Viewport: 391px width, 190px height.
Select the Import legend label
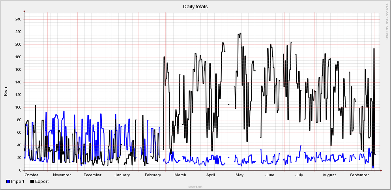tap(18, 181)
